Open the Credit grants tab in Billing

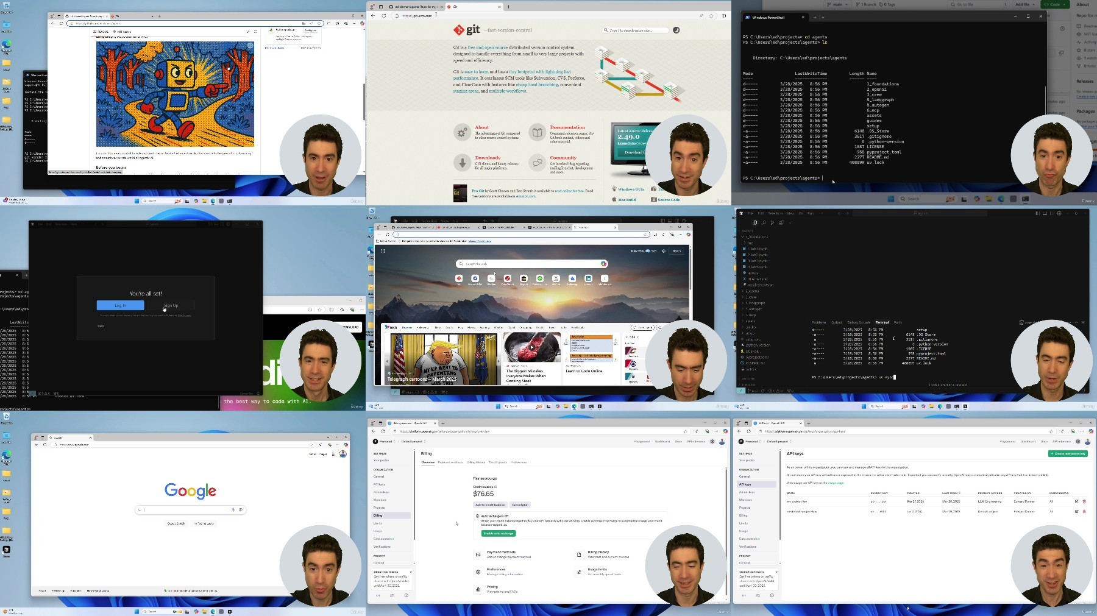coord(498,462)
